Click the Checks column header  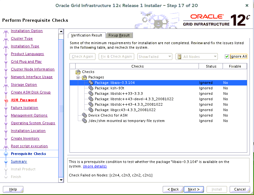click(137, 66)
